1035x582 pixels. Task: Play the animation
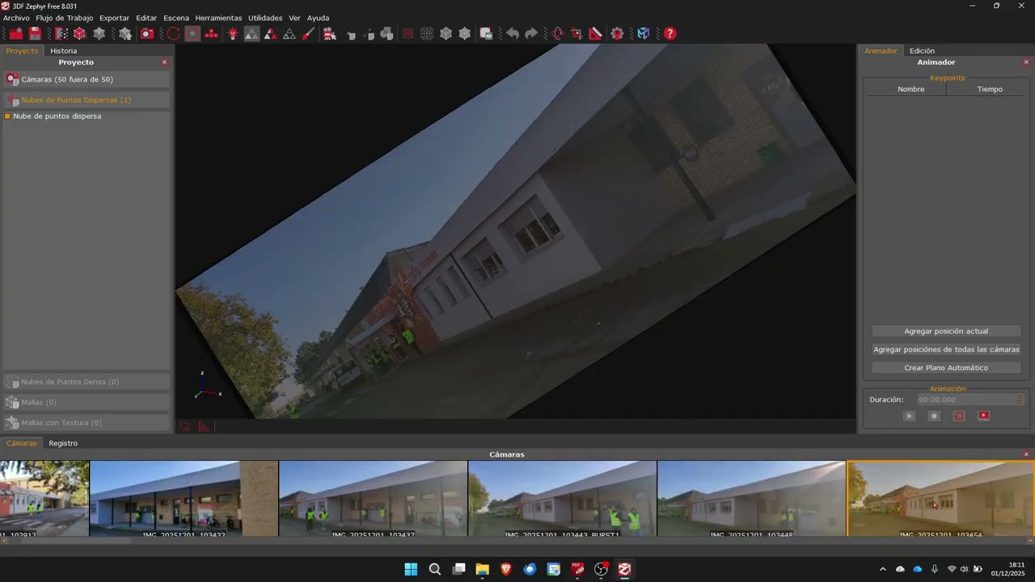pos(909,416)
